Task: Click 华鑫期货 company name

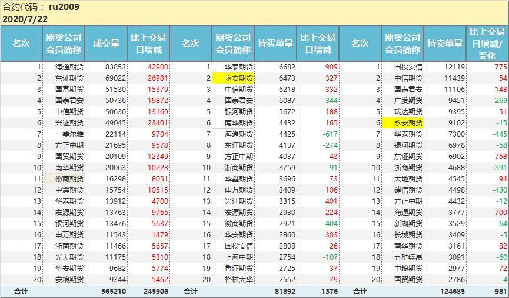Action: [x=238, y=178]
